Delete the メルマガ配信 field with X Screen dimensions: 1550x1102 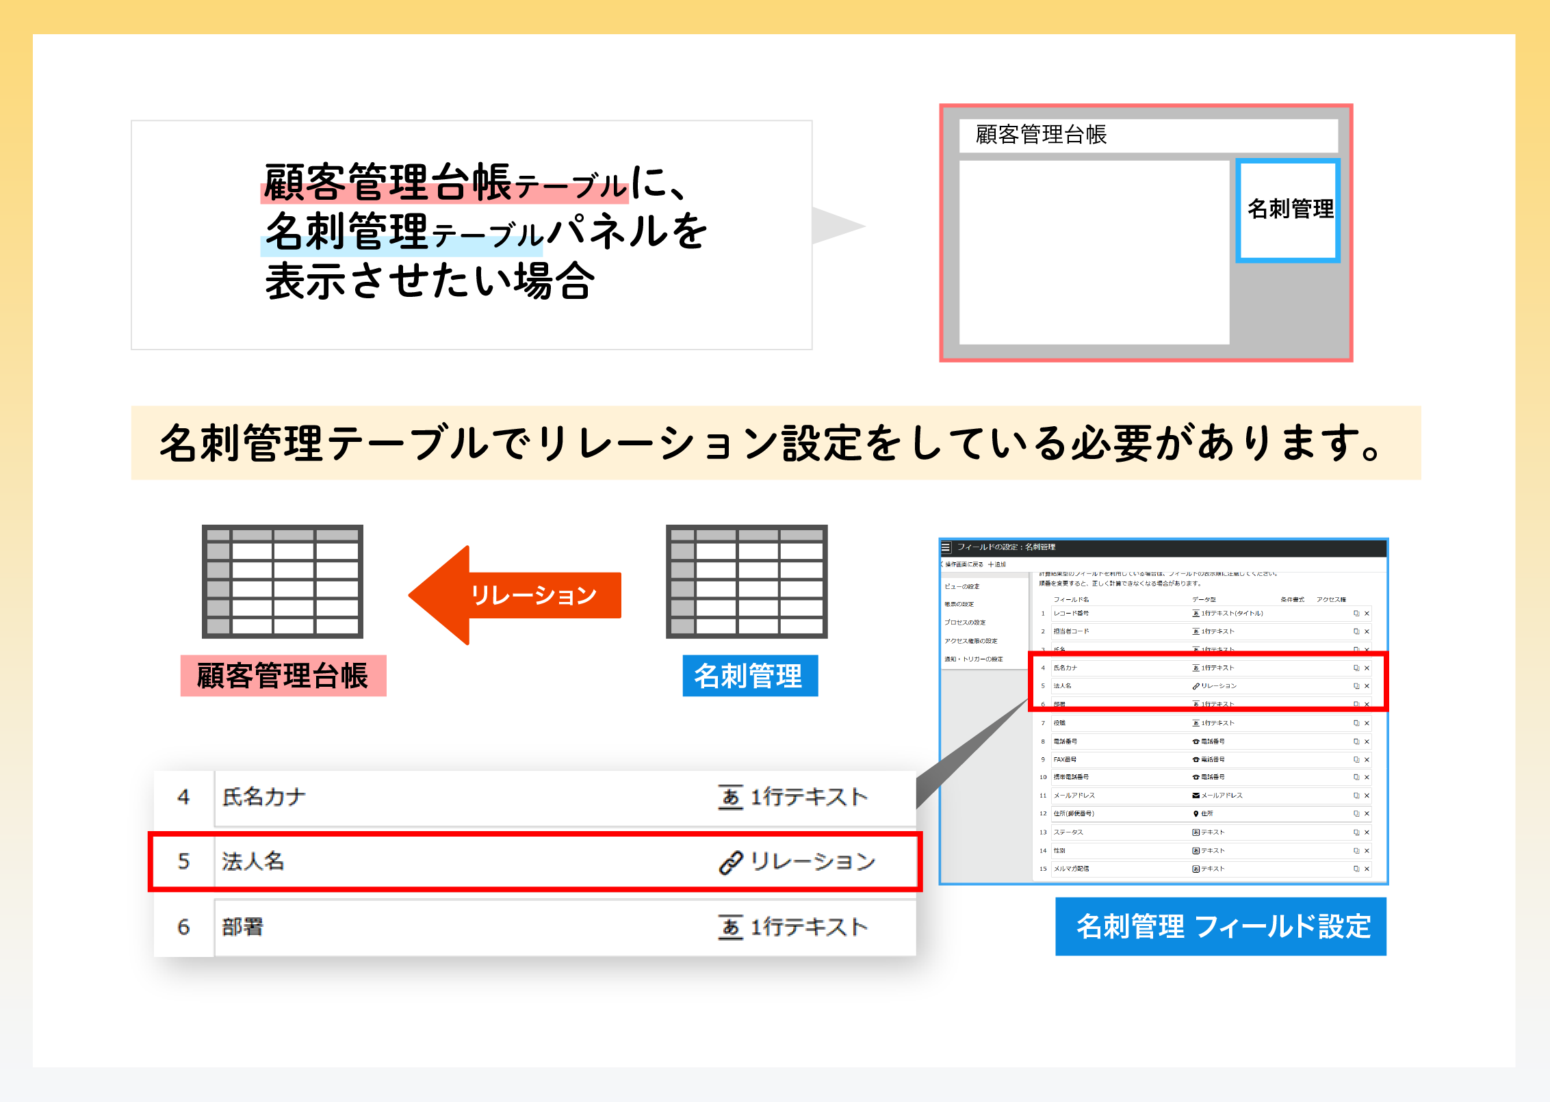(1367, 869)
